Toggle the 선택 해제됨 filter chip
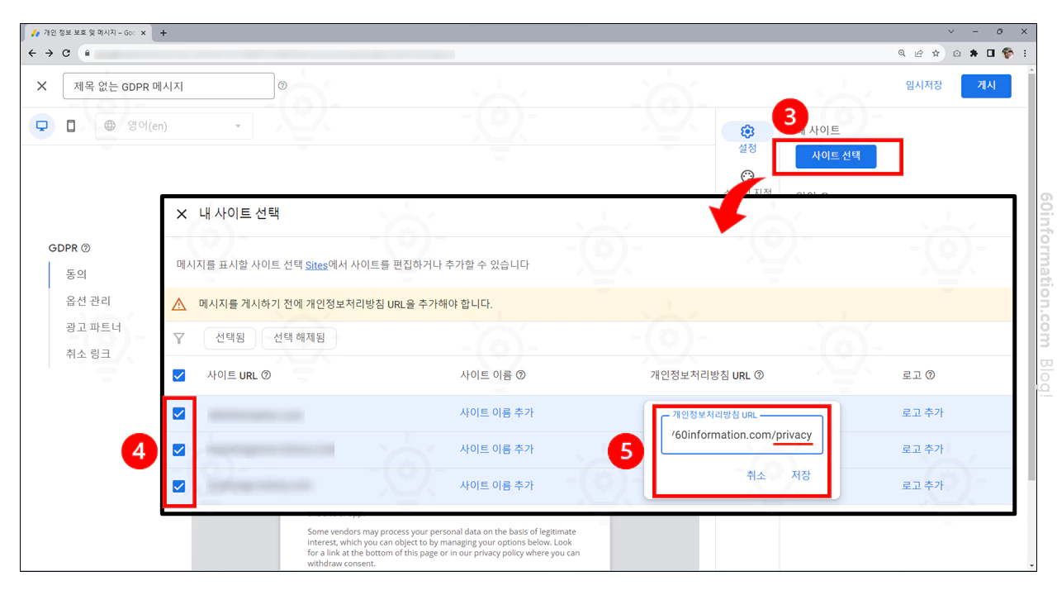1057x595 pixels. pos(299,338)
